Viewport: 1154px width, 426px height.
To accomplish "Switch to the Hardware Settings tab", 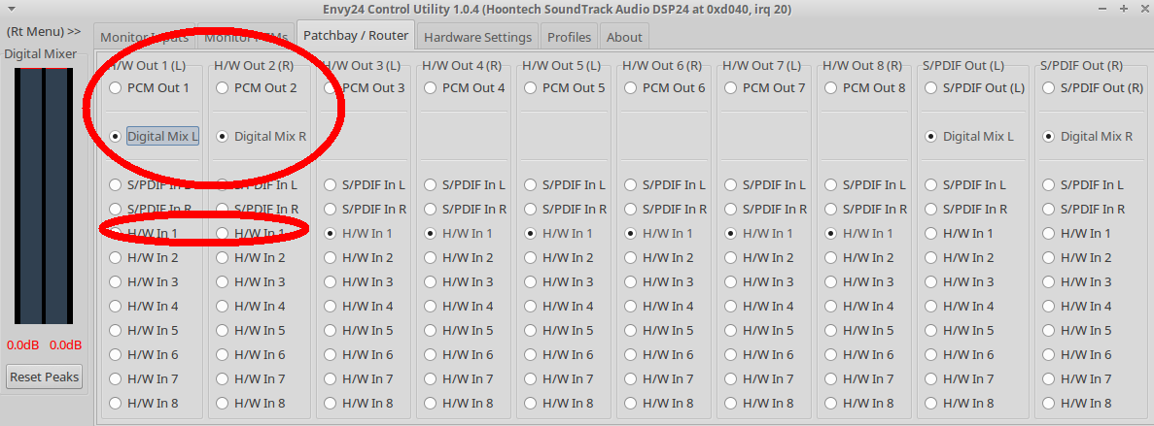I will [x=478, y=37].
